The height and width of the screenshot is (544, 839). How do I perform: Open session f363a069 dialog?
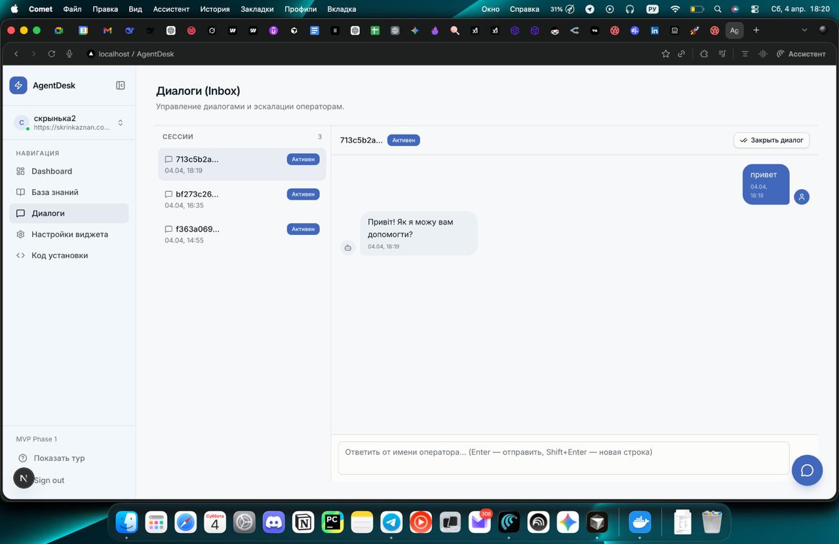click(x=242, y=234)
